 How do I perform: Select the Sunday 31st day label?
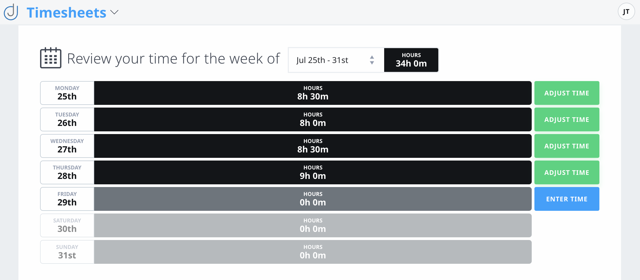(x=67, y=252)
